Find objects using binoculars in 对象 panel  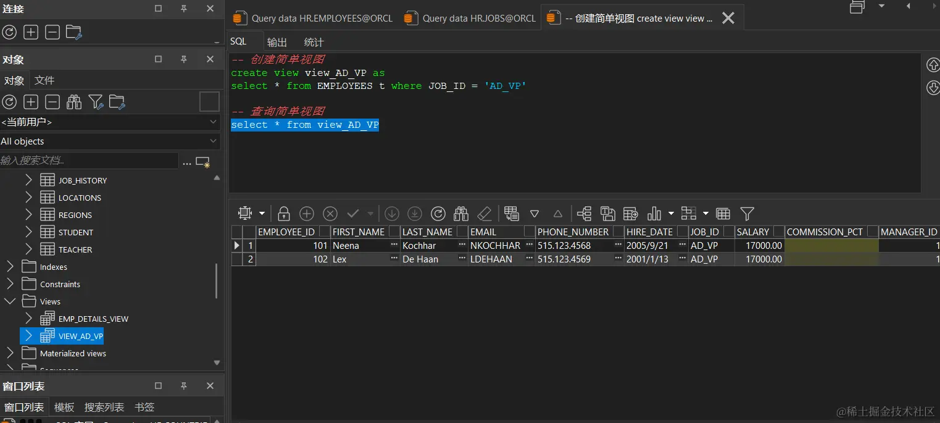[74, 102]
